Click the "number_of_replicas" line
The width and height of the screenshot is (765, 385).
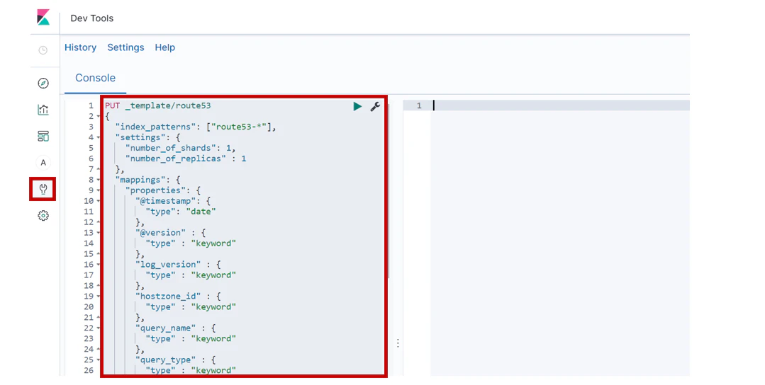point(186,159)
